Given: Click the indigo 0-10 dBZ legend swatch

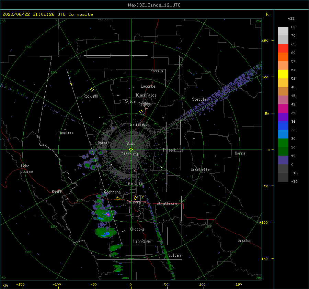Looking at the screenshot, I should [x=283, y=160].
